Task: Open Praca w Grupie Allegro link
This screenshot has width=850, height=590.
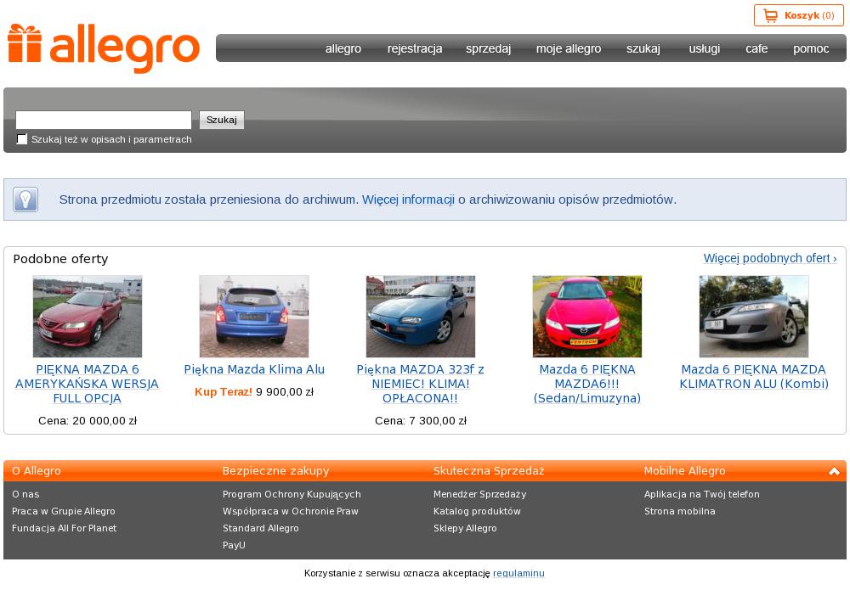Action: coord(64,511)
